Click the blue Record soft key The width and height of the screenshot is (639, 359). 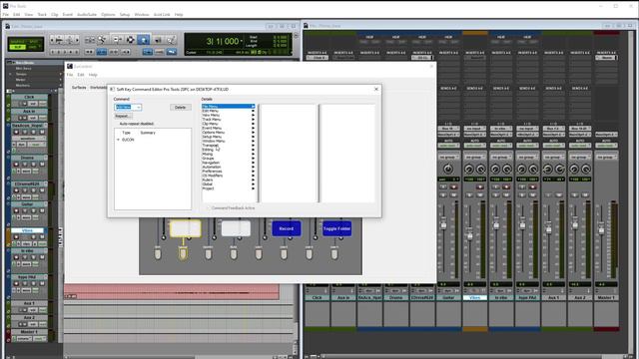coord(287,228)
